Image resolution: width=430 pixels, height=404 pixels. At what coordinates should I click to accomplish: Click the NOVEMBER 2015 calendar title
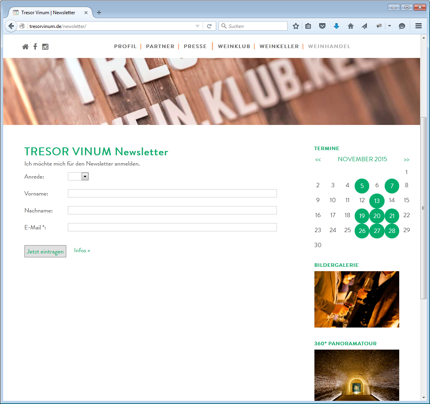(x=362, y=159)
